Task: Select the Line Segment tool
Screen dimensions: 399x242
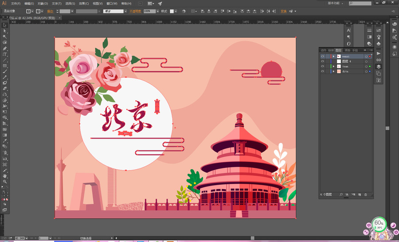Action: pos(4,60)
